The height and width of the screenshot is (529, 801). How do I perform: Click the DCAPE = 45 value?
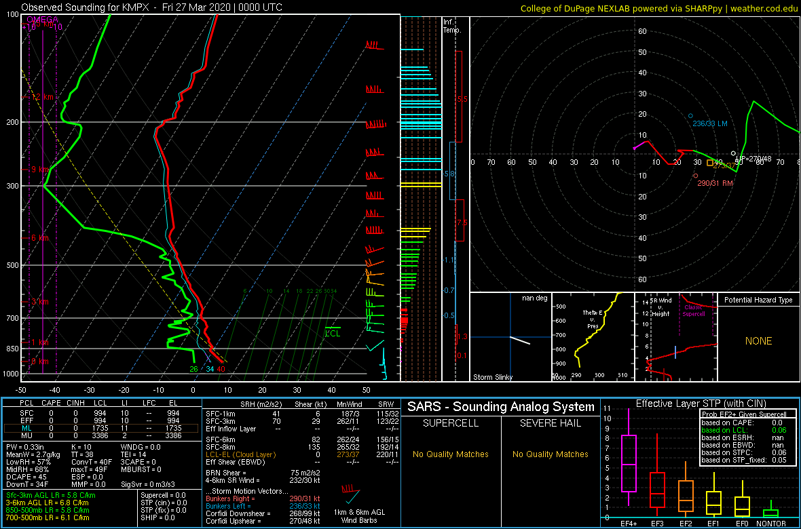[25, 476]
